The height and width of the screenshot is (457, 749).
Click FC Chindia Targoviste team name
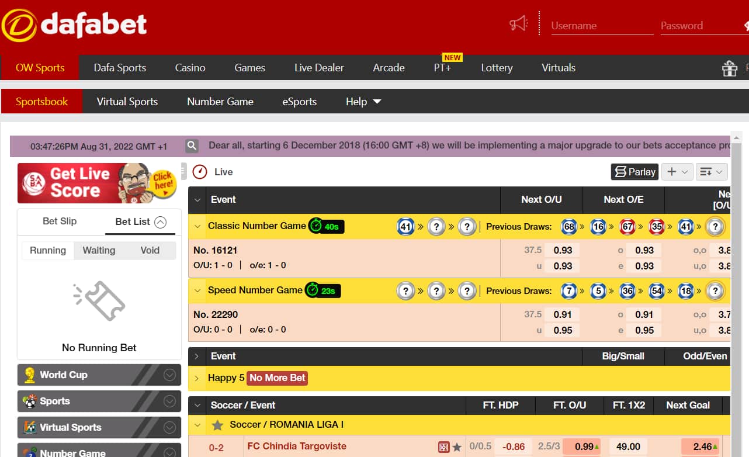[x=297, y=446]
